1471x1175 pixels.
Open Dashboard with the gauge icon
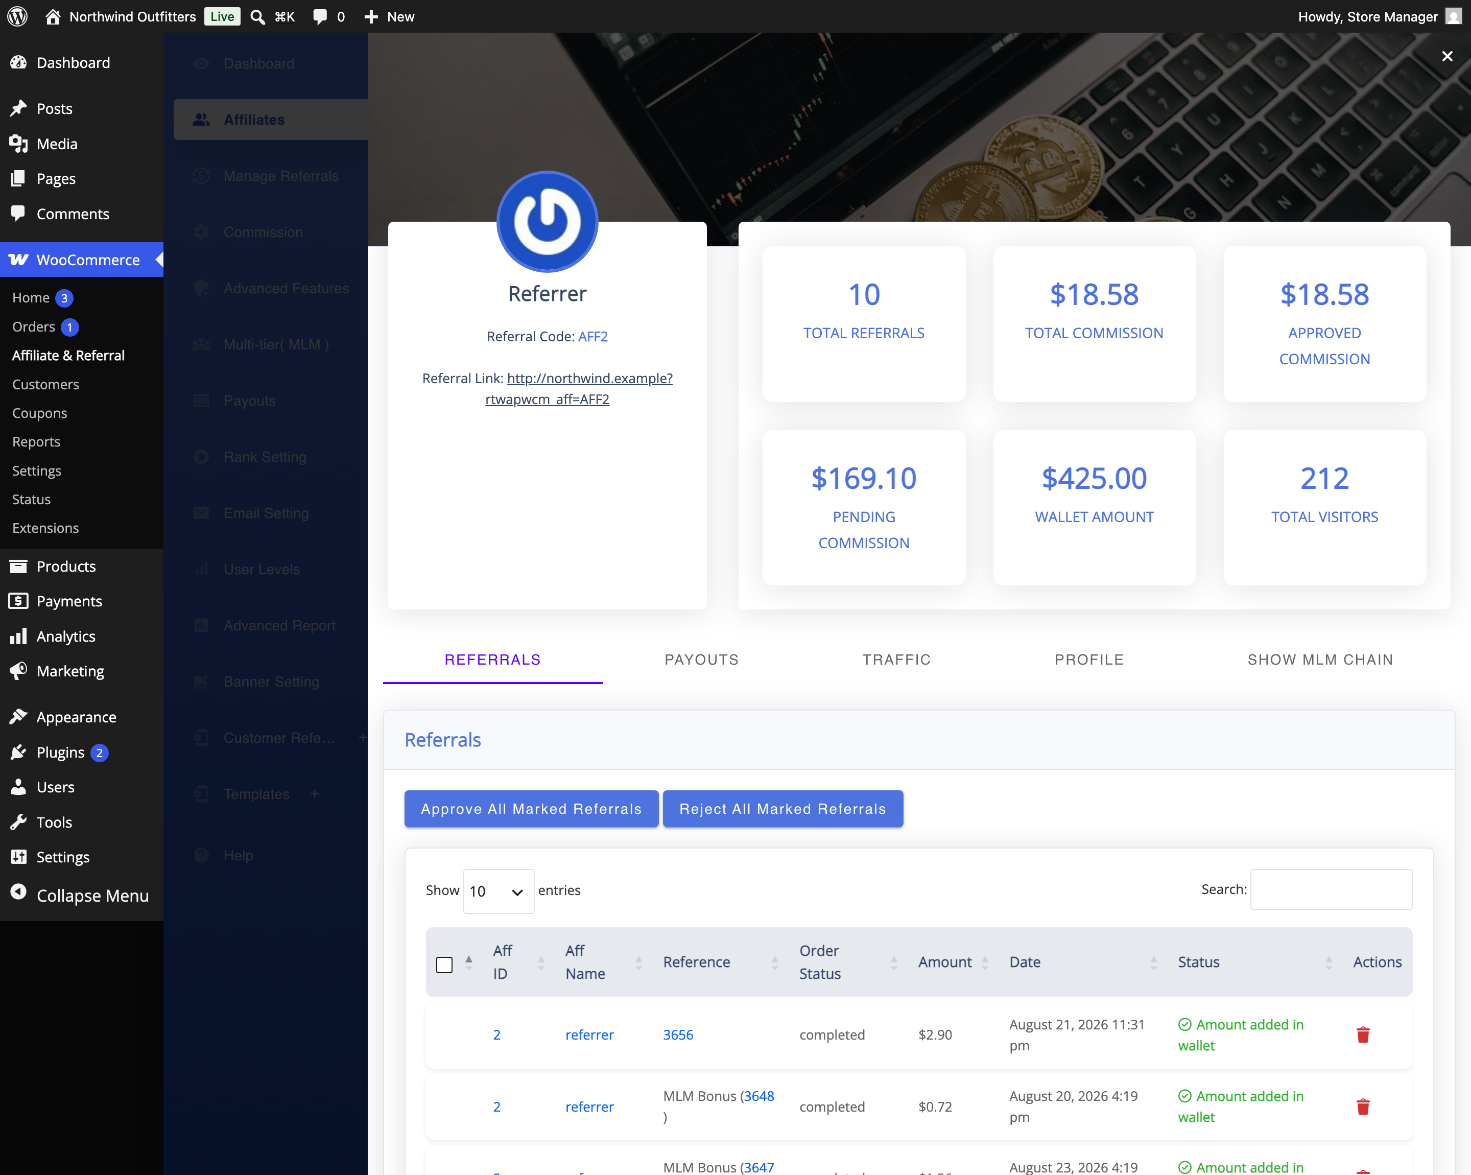18,63
